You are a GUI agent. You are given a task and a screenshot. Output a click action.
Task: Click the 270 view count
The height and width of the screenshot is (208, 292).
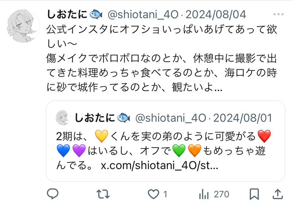pyautogui.click(x=222, y=194)
